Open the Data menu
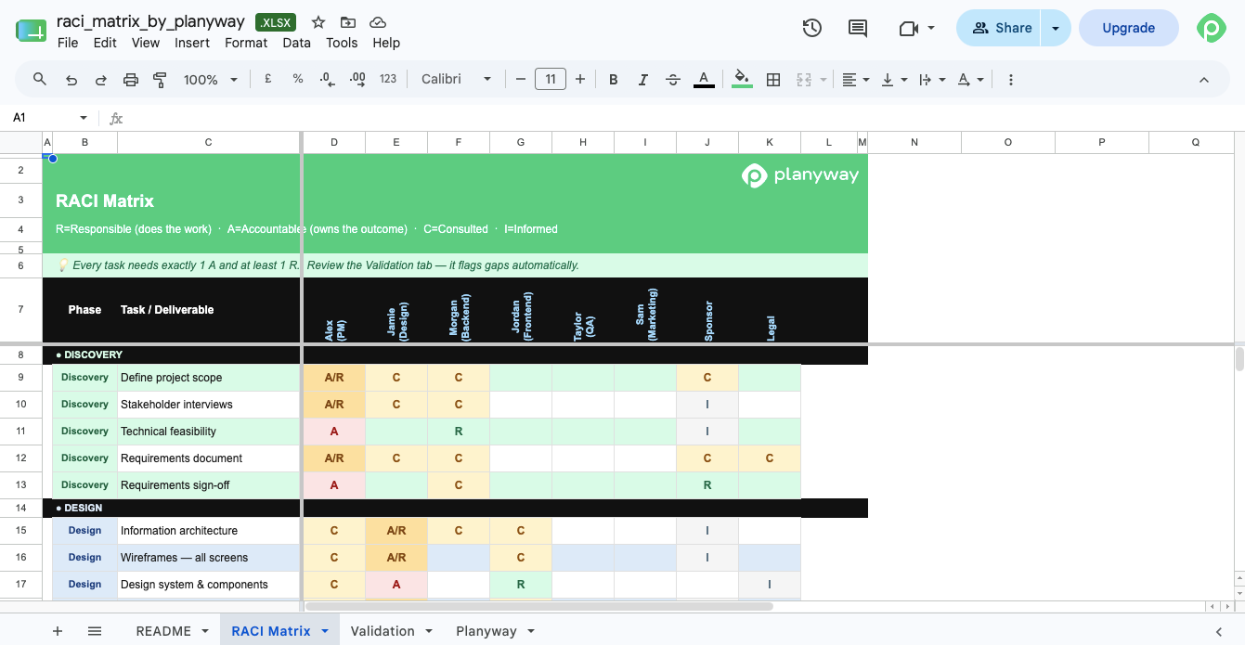The height and width of the screenshot is (645, 1245). tap(297, 43)
